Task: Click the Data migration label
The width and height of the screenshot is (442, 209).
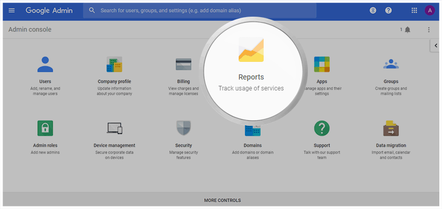Action: [x=391, y=146]
